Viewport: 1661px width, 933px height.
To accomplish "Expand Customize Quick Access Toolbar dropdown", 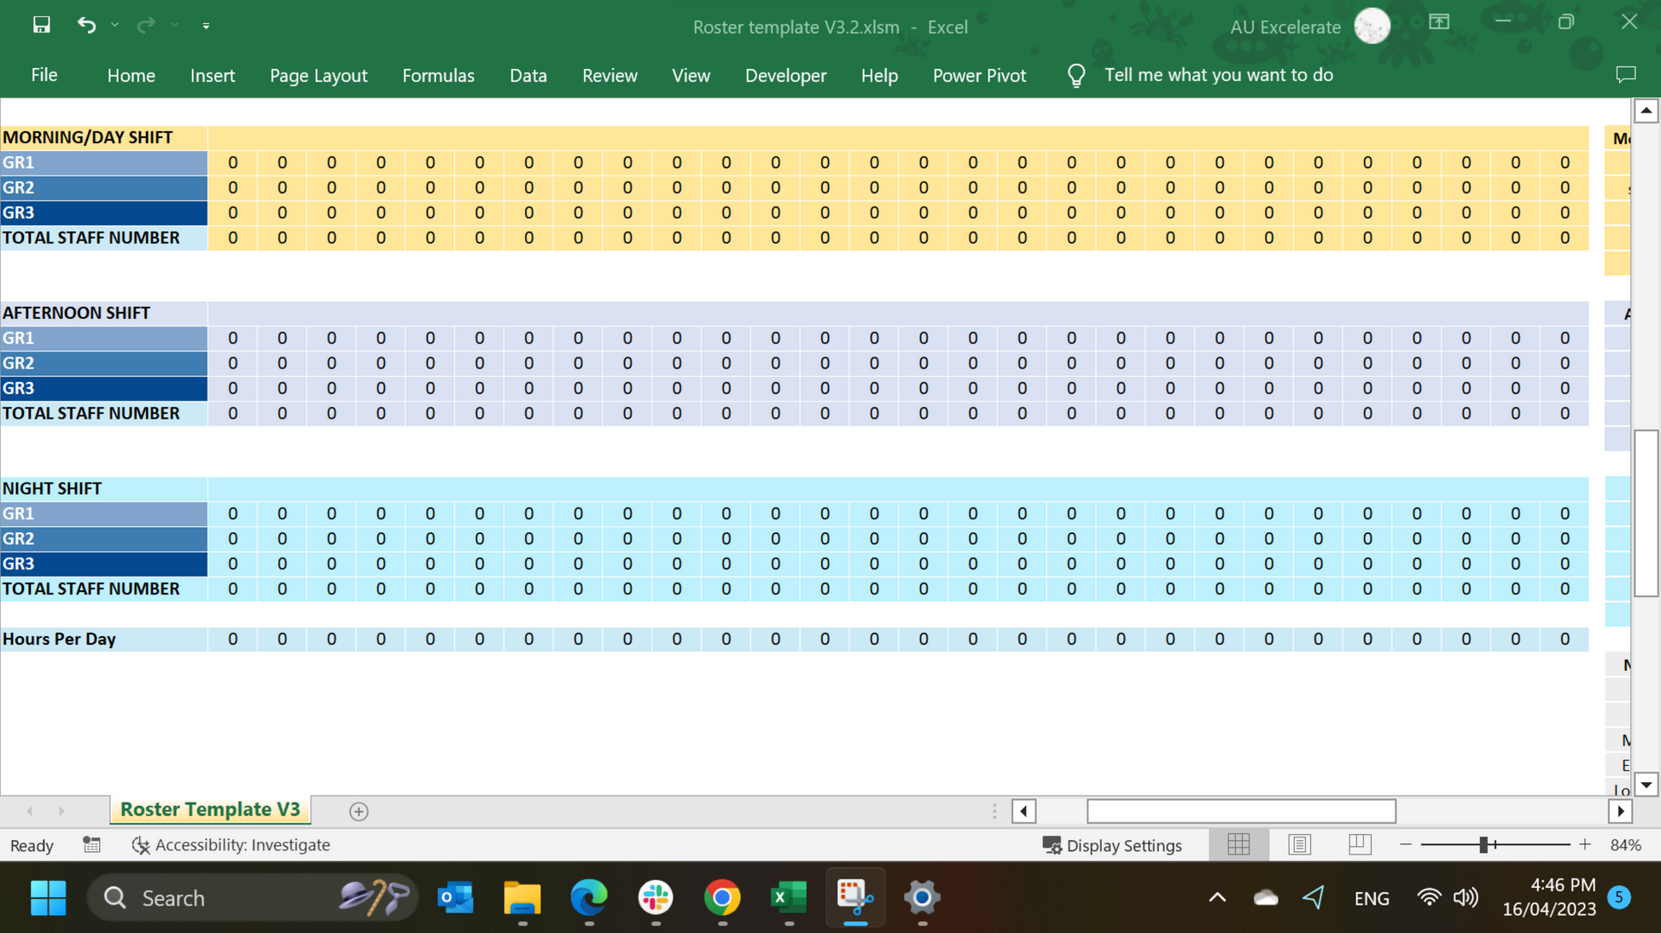I will (206, 26).
